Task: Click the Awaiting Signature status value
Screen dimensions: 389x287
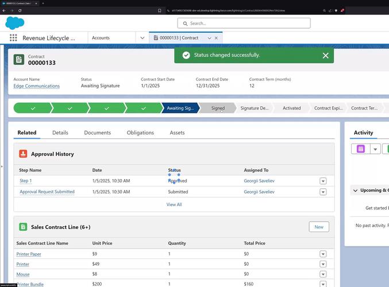Action: [x=100, y=86]
